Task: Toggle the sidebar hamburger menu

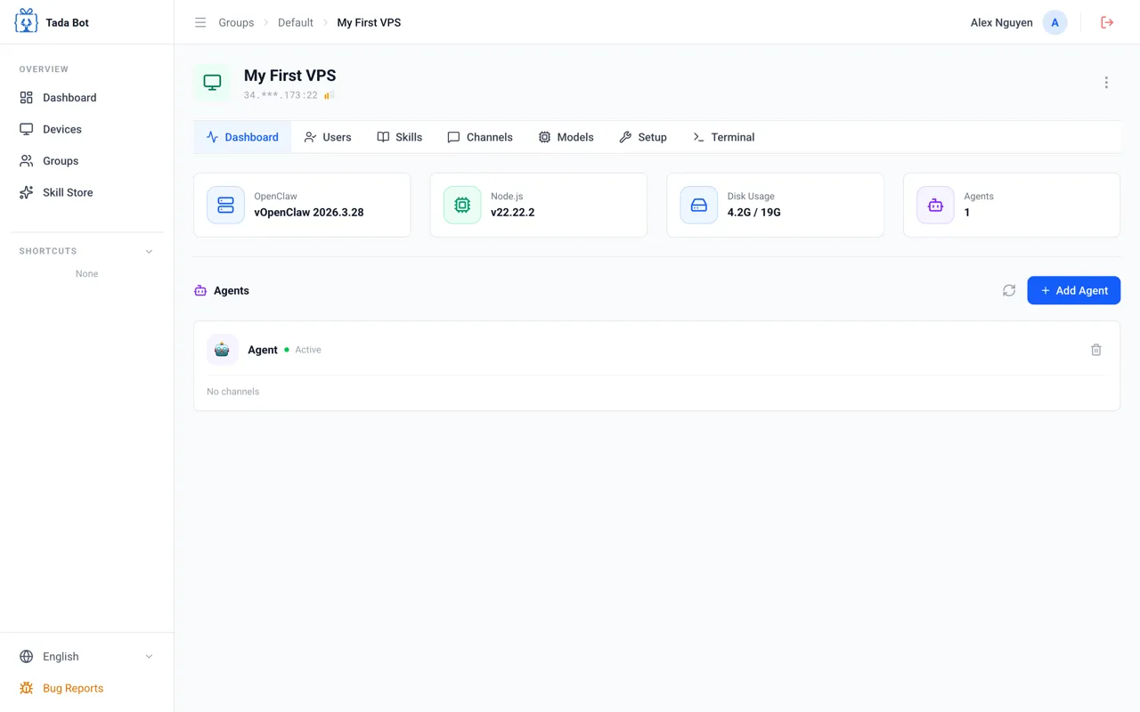Action: point(200,22)
